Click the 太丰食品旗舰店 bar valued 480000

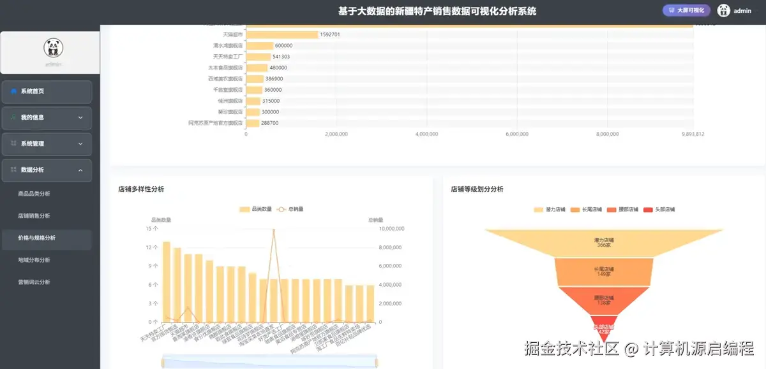point(257,68)
